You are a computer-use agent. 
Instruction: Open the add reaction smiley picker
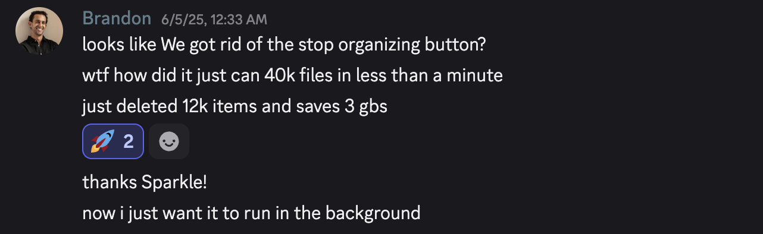coord(169,141)
